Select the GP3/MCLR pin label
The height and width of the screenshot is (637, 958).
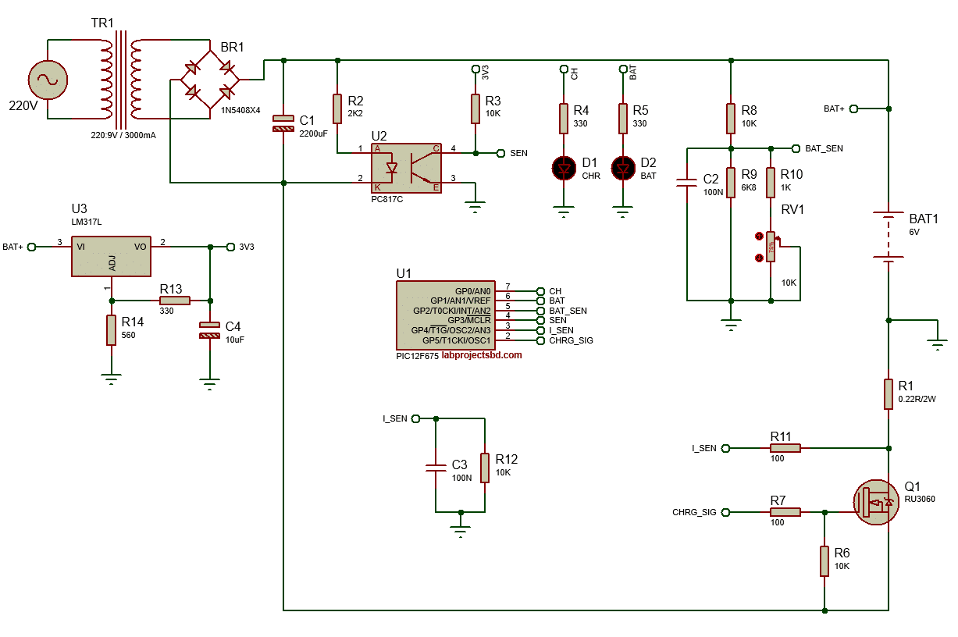point(469,320)
